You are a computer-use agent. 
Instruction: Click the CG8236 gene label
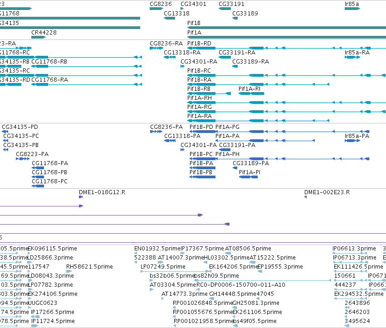point(161,4)
